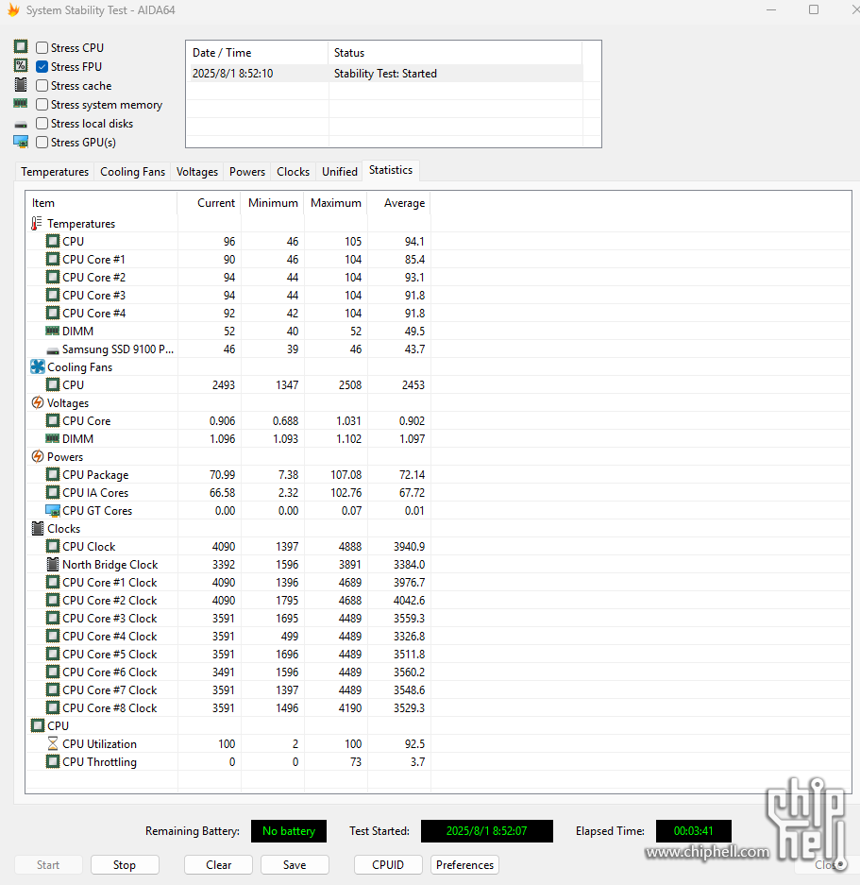The width and height of the screenshot is (860, 885).
Task: Click the chip icon of CPU Core #1 temperature
Action: pyautogui.click(x=53, y=259)
